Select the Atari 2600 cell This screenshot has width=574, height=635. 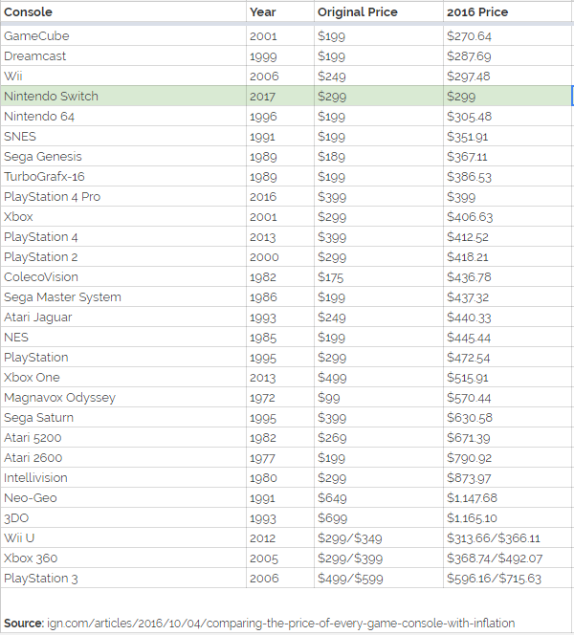coord(123,458)
